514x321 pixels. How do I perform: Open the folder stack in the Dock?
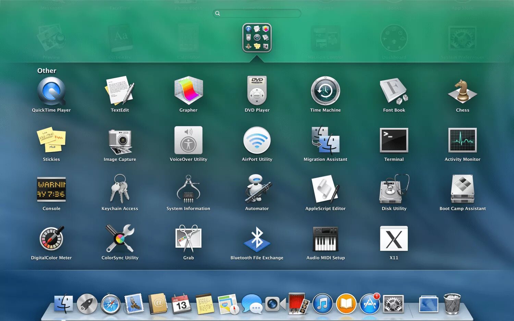[x=429, y=304]
